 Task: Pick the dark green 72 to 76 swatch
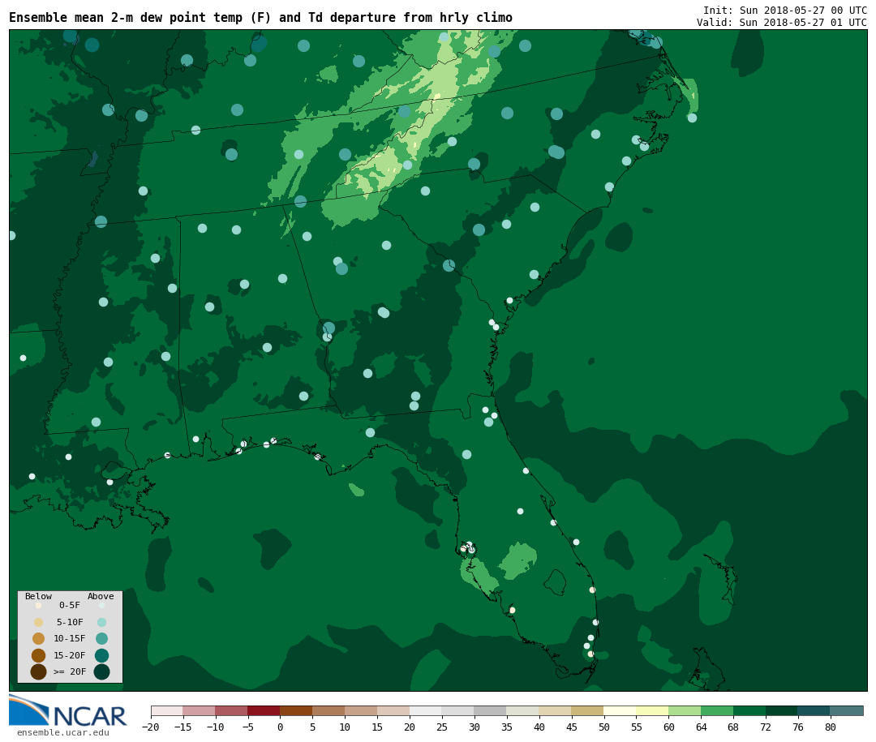[x=782, y=711]
